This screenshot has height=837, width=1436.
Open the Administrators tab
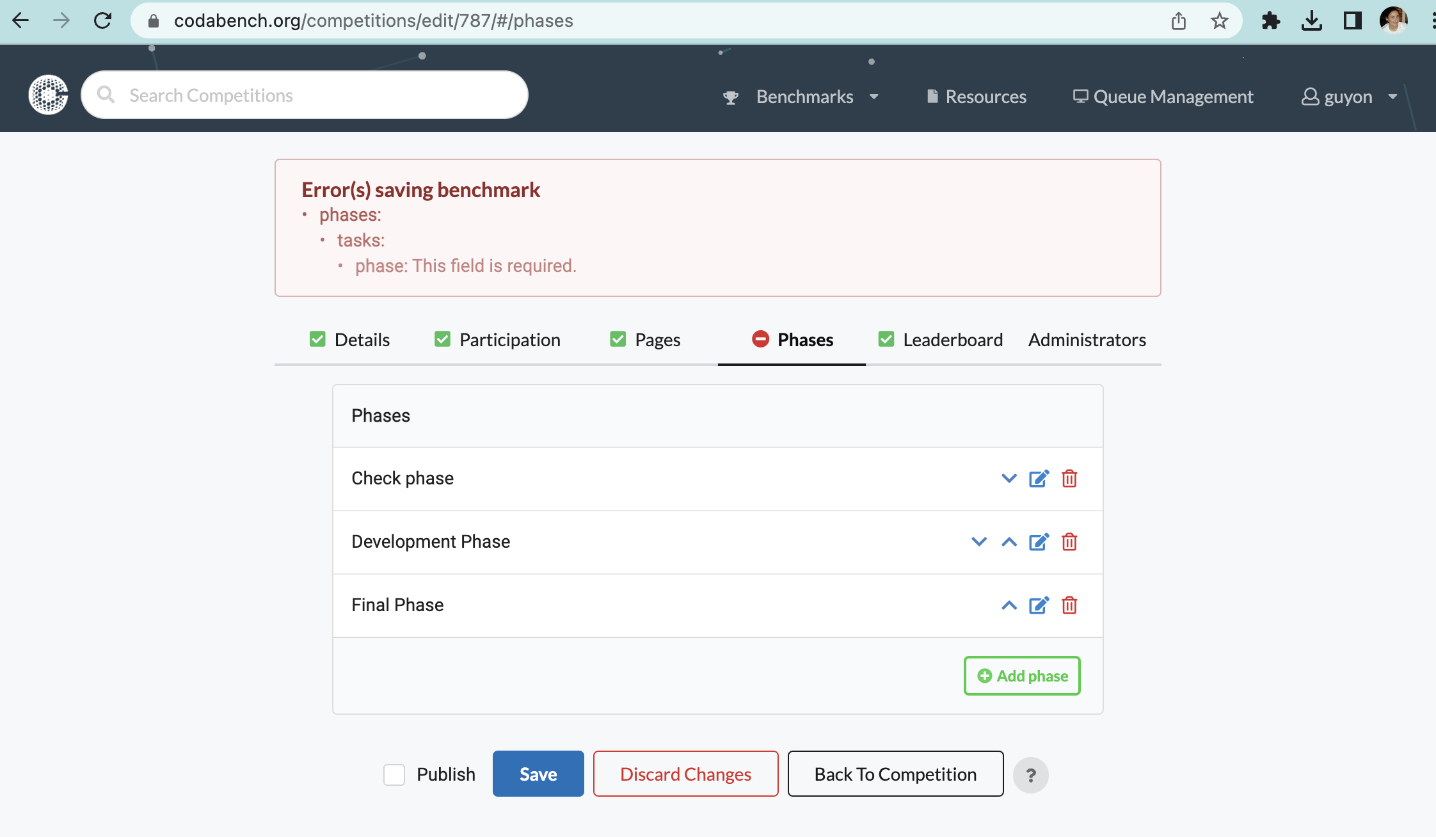coord(1087,339)
